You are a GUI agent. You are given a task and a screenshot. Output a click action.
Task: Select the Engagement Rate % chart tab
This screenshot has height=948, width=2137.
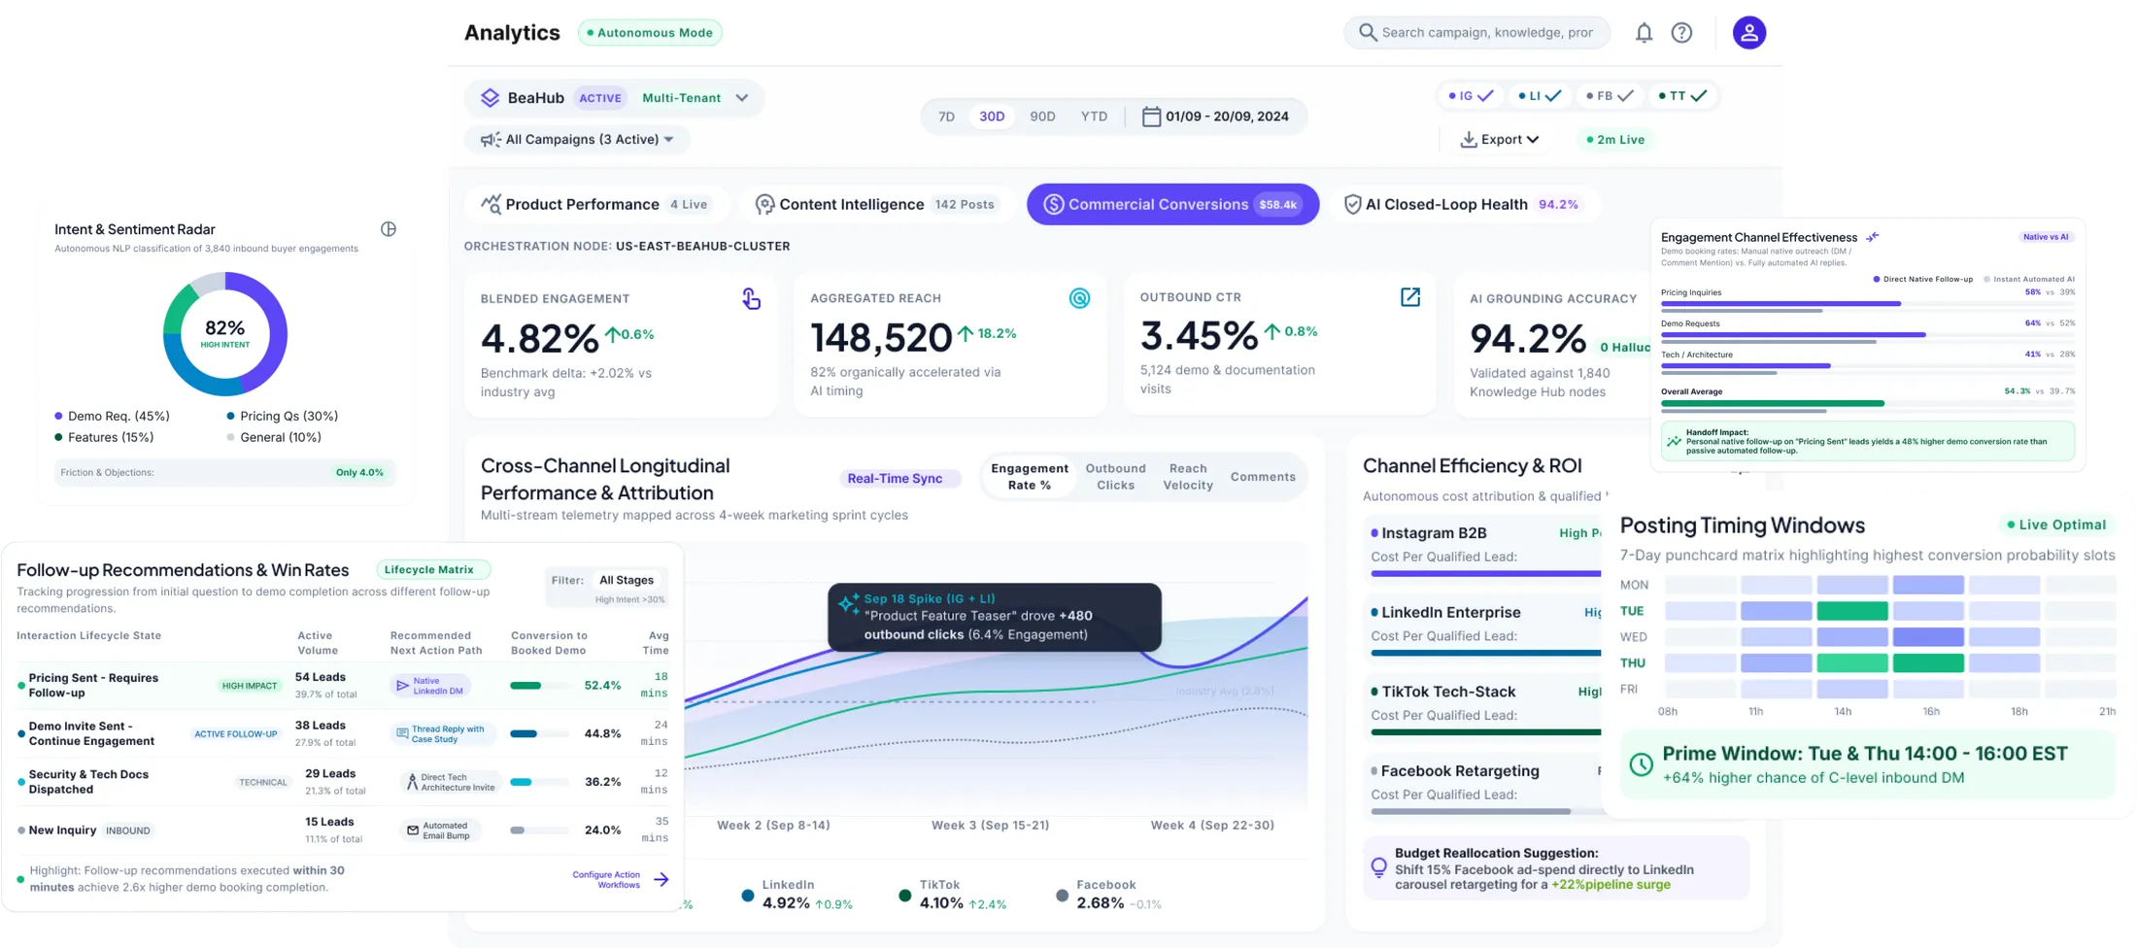click(x=1030, y=477)
